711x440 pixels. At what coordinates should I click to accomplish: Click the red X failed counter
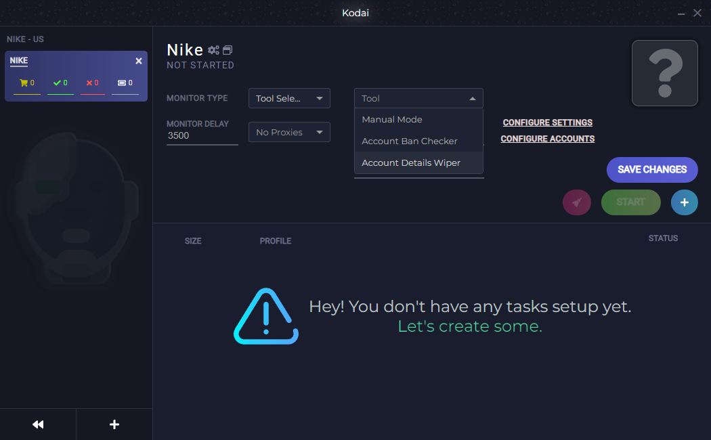coord(93,83)
